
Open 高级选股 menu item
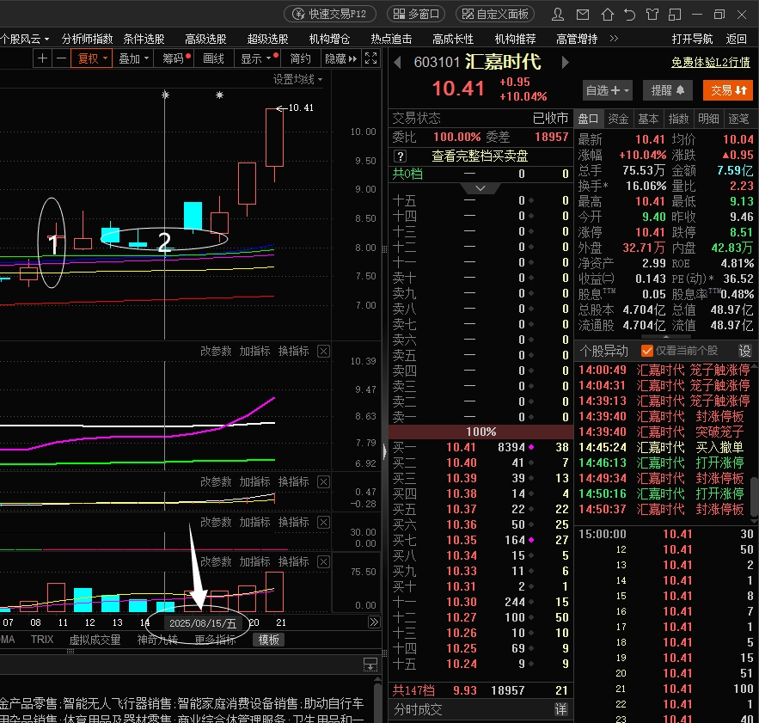click(x=205, y=39)
